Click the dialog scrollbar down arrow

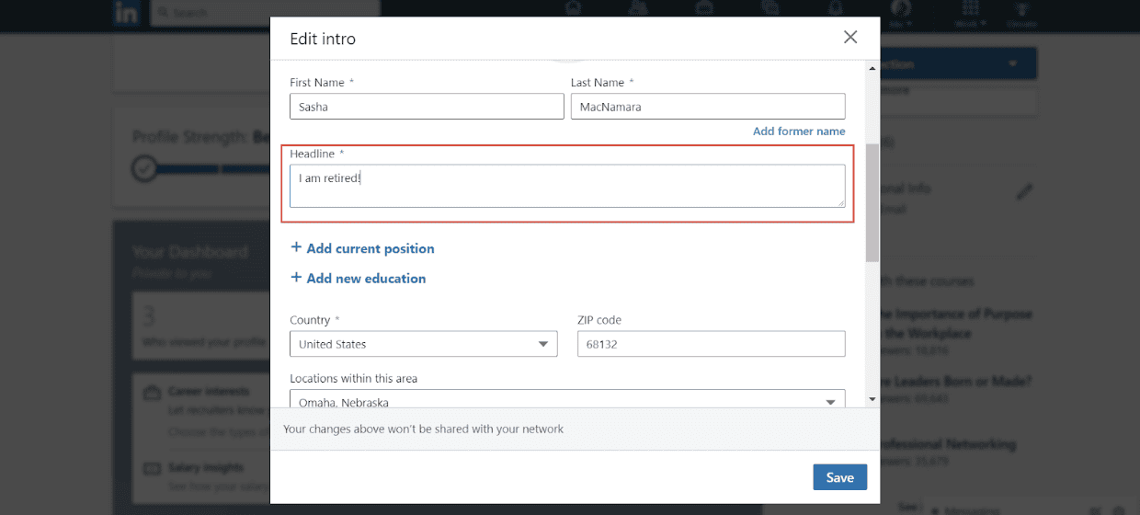click(872, 399)
